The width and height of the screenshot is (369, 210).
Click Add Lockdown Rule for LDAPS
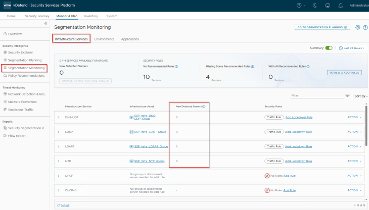299,146
